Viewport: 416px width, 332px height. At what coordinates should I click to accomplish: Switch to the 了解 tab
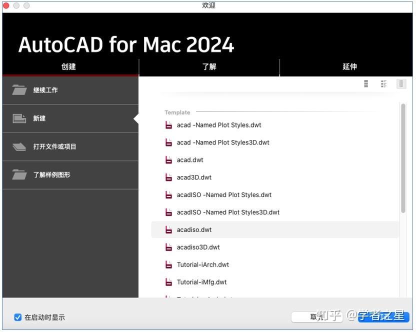tap(208, 66)
